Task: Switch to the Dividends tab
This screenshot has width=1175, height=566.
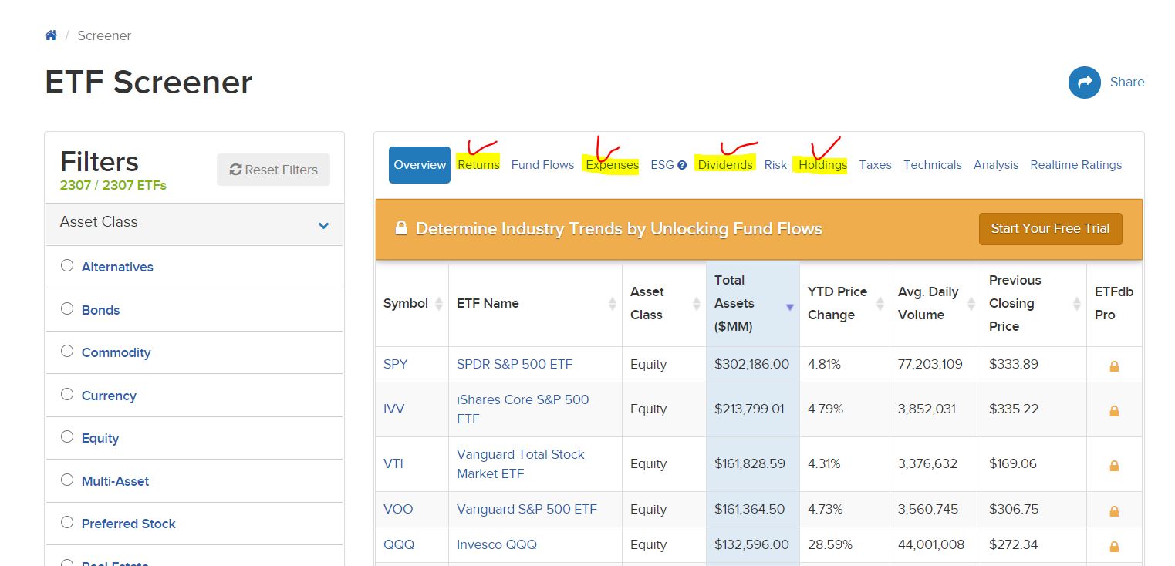Action: [x=725, y=165]
